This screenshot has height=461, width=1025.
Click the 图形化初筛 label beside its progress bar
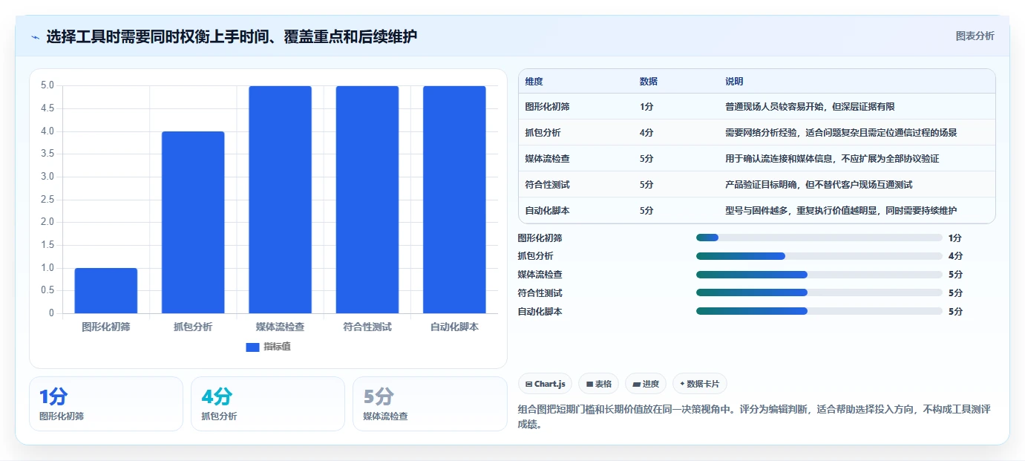tap(540, 238)
